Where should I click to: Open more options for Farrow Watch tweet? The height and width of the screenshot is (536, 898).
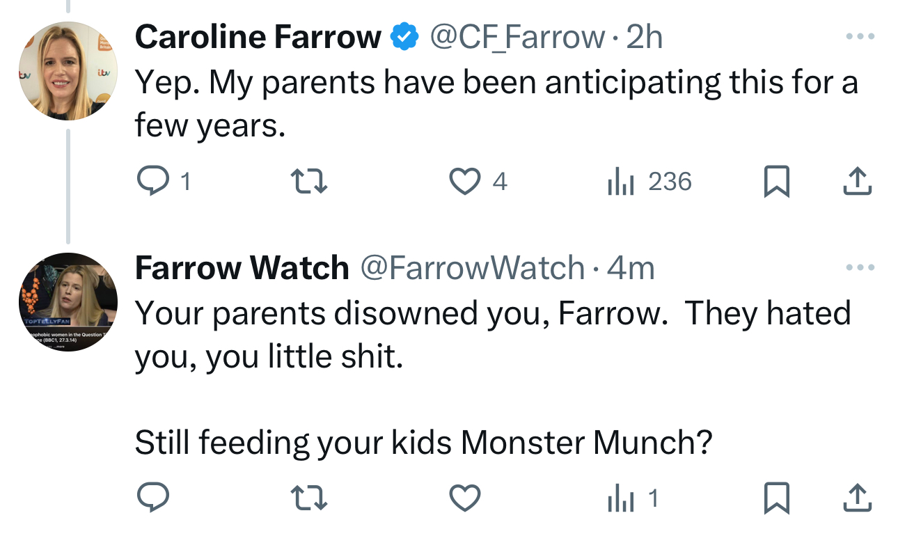pos(860,267)
